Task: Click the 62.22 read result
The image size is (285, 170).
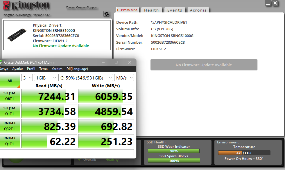Action: coord(49,141)
